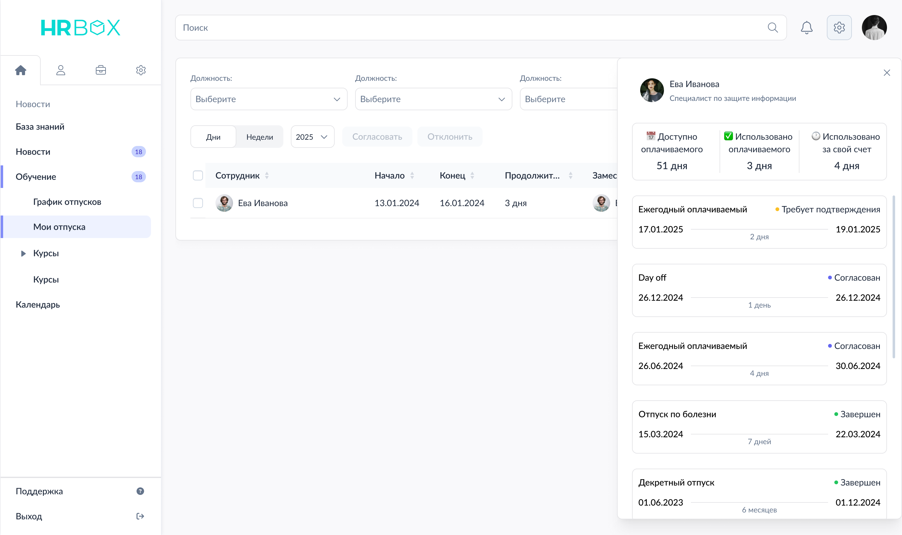Check the checkbox for Ева Иванова's row
The height and width of the screenshot is (535, 902).
pos(198,203)
